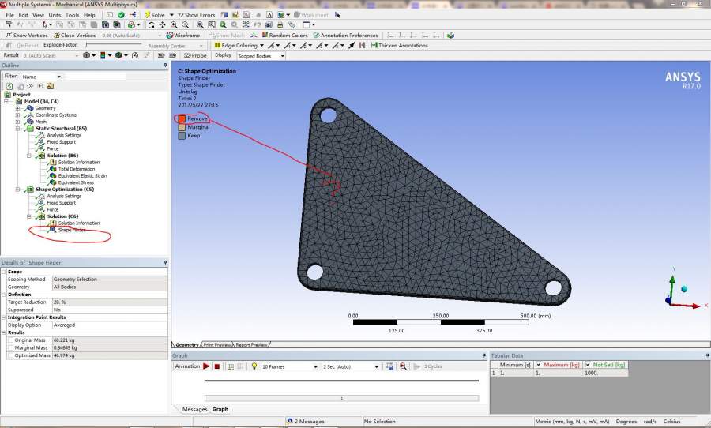Image resolution: width=711 pixels, height=428 pixels.
Task: Click the Show Vertices button
Action: point(27,36)
